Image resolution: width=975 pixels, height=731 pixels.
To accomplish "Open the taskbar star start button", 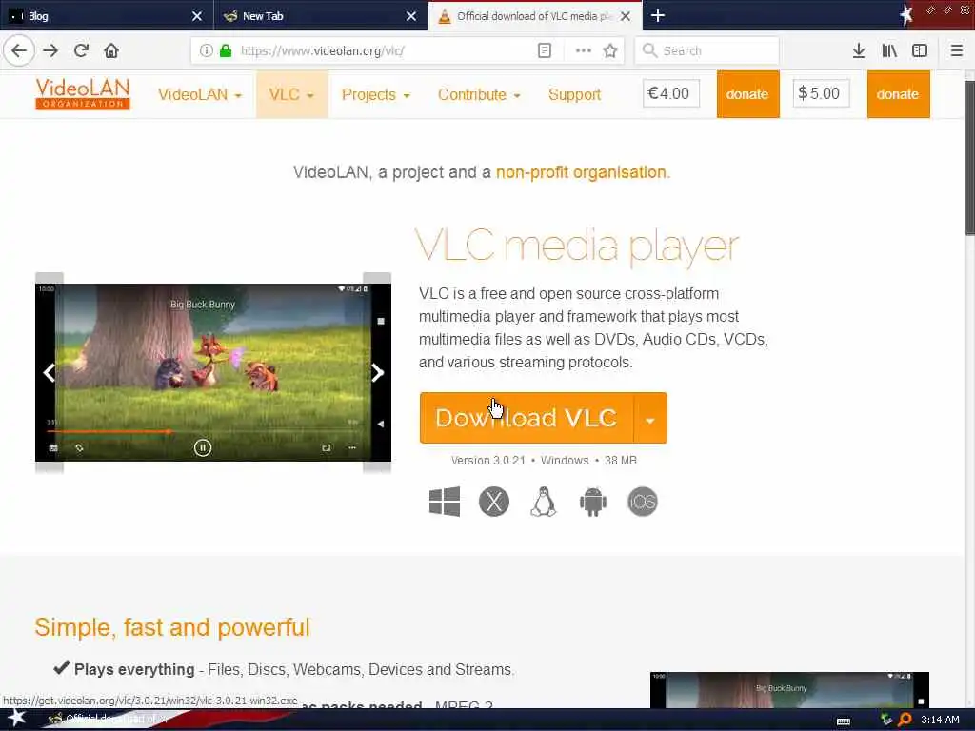I will [17, 718].
